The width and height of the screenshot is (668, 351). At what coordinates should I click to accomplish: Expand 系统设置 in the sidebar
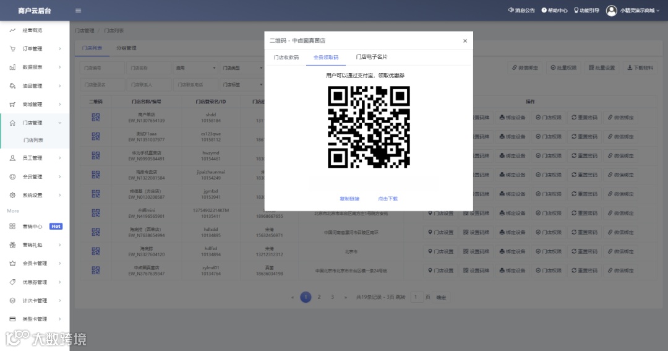[35, 196]
